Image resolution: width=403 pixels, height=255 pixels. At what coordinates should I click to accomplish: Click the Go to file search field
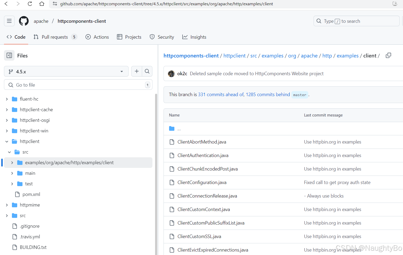[78, 85]
